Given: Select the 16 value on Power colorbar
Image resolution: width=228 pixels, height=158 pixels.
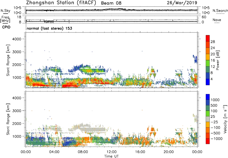Looking at the screenshot, I should point(213,60).
